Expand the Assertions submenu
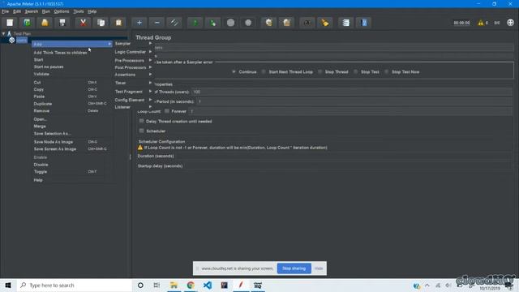 tap(133, 75)
